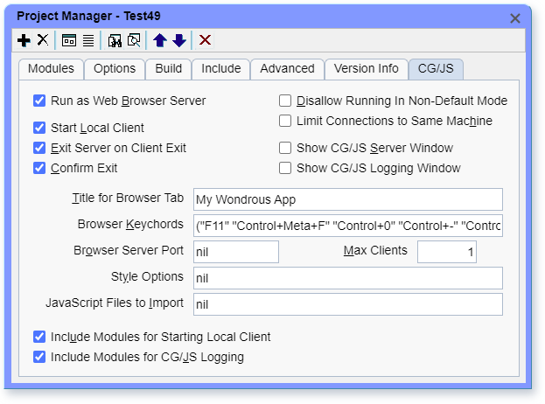Click the magnifier search file icon
Screen dimensions: 545x404
tap(134, 40)
